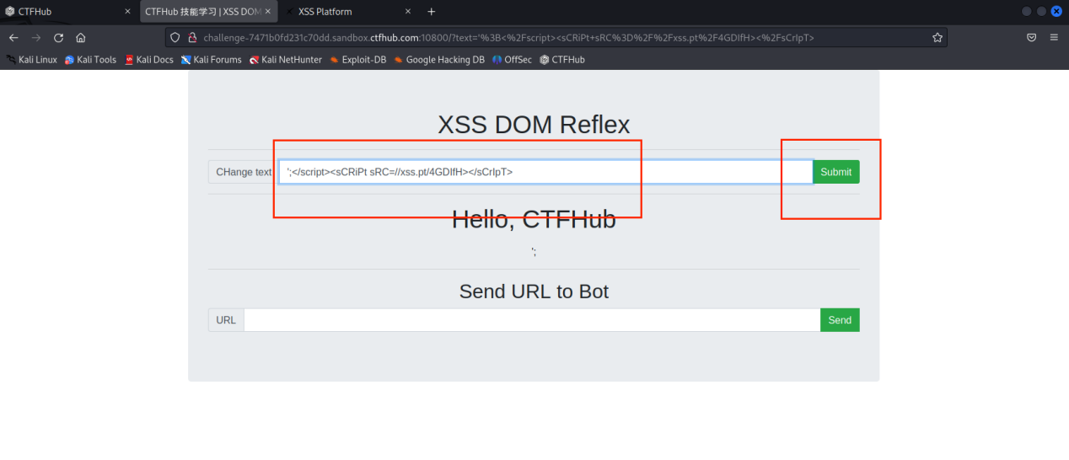
Task: Click the CHange text input field
Action: pos(545,172)
